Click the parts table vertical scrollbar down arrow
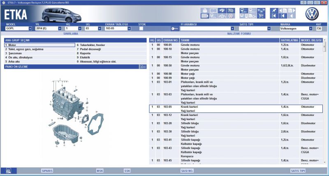Screen dimensions: 329x176 (x=325, y=162)
